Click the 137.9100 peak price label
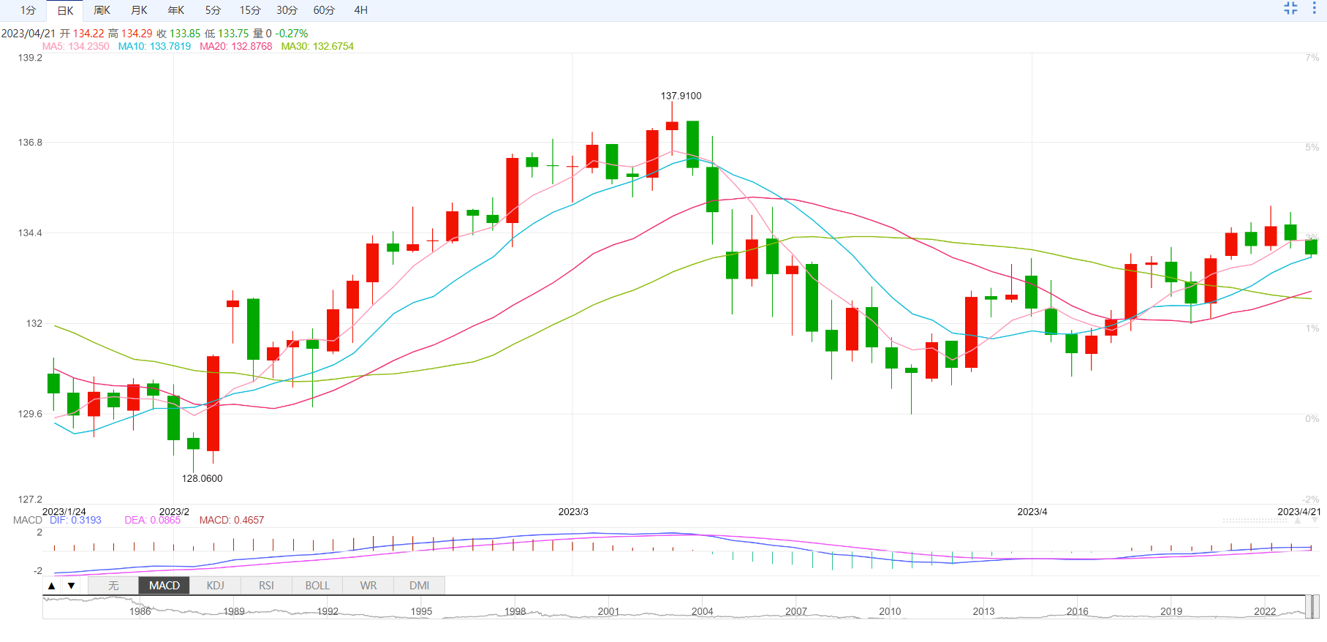 [681, 96]
